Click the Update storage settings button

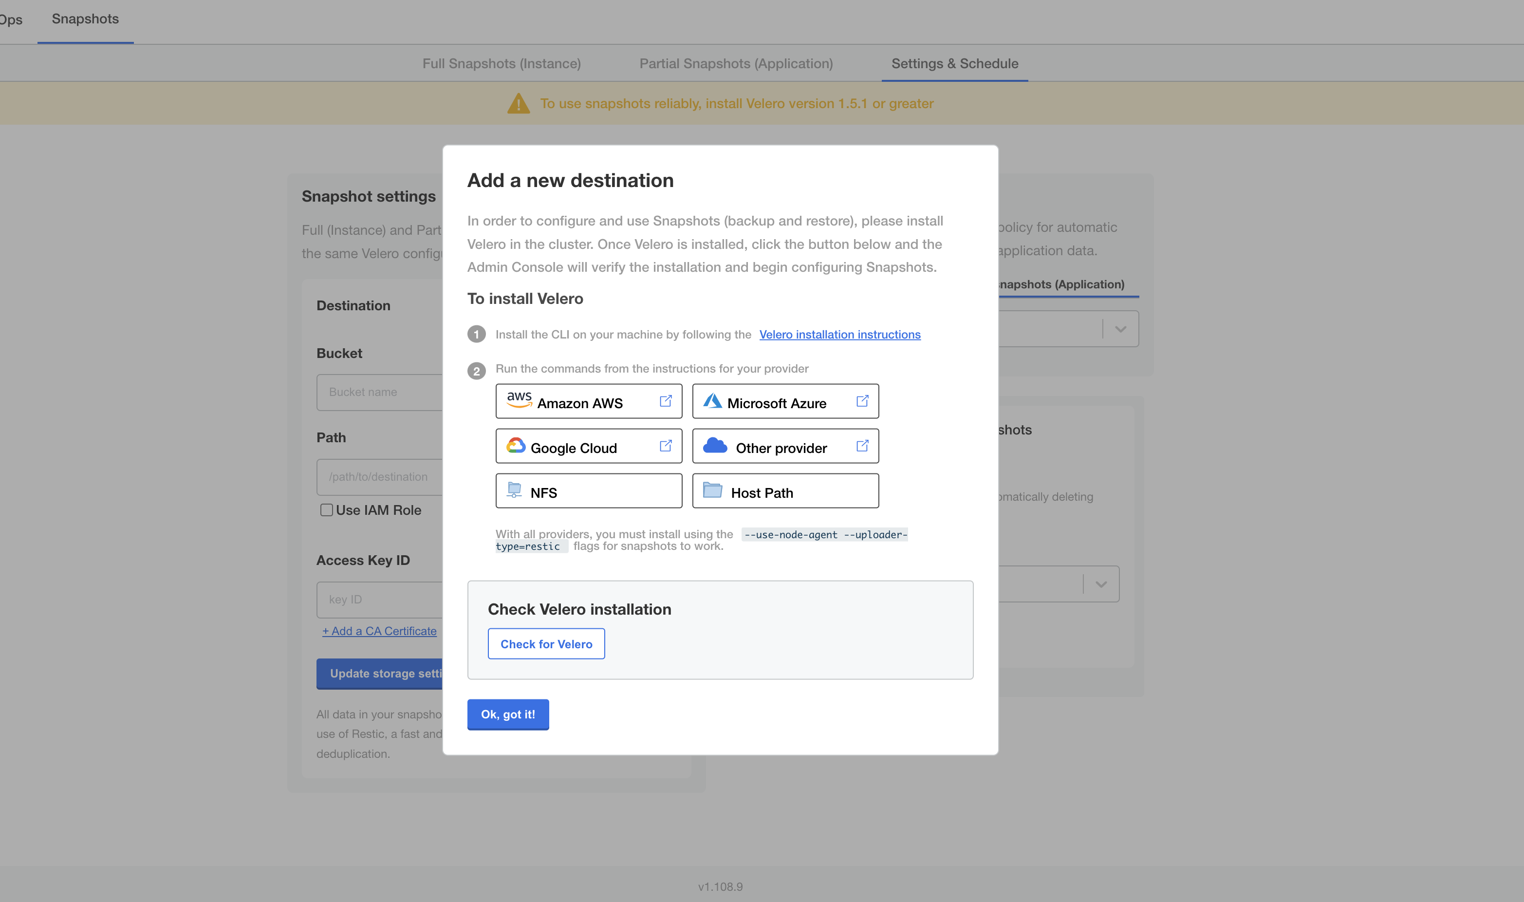click(380, 674)
